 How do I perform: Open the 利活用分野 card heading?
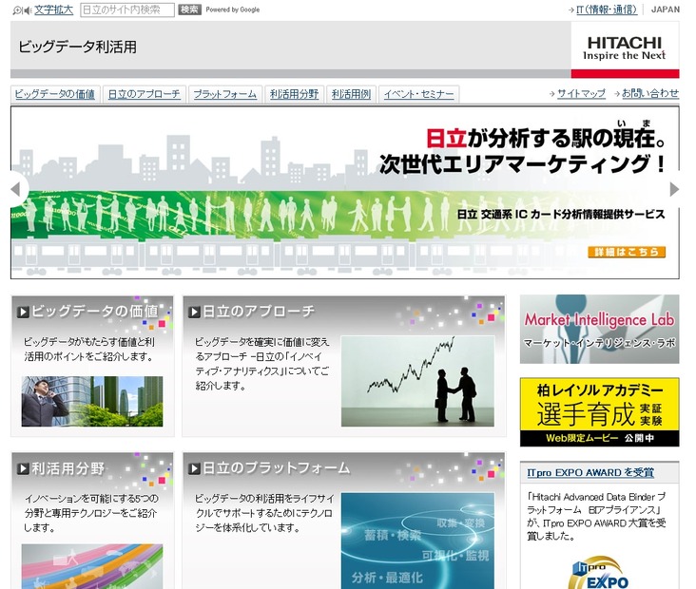tap(68, 468)
